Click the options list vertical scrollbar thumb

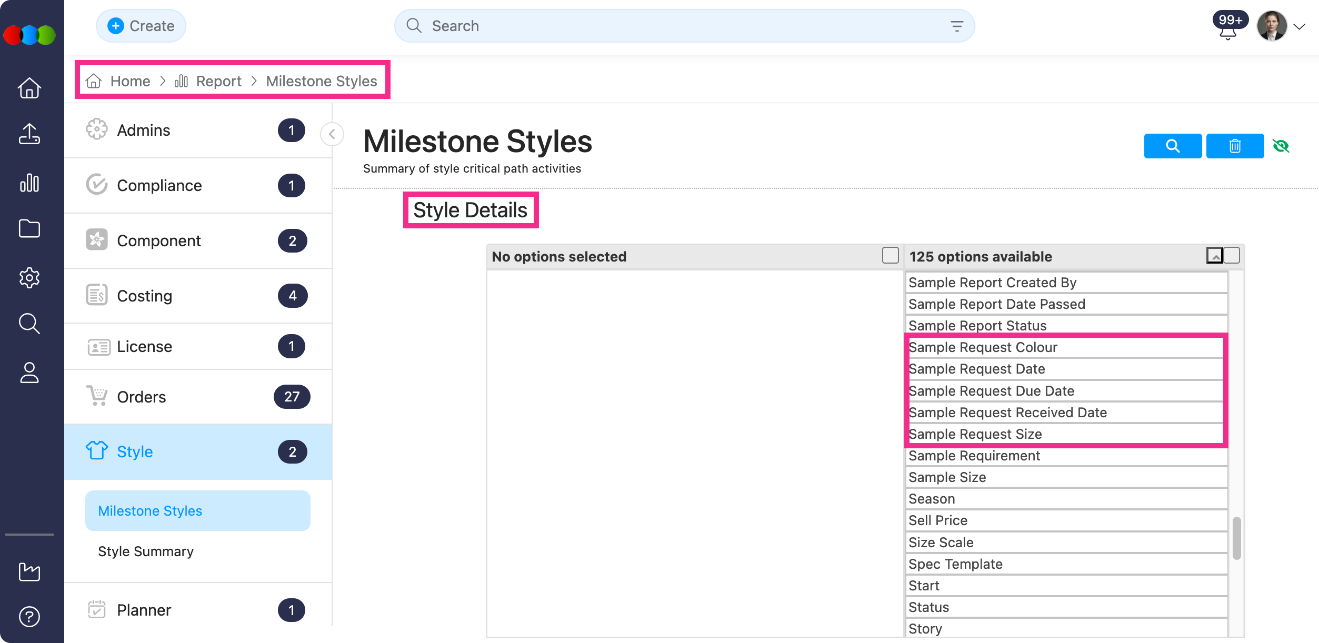[1236, 538]
